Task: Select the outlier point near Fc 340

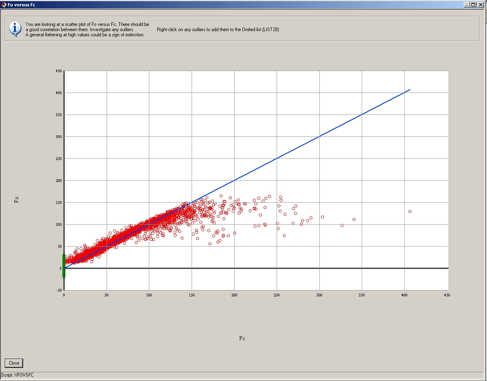Action: pyautogui.click(x=354, y=219)
